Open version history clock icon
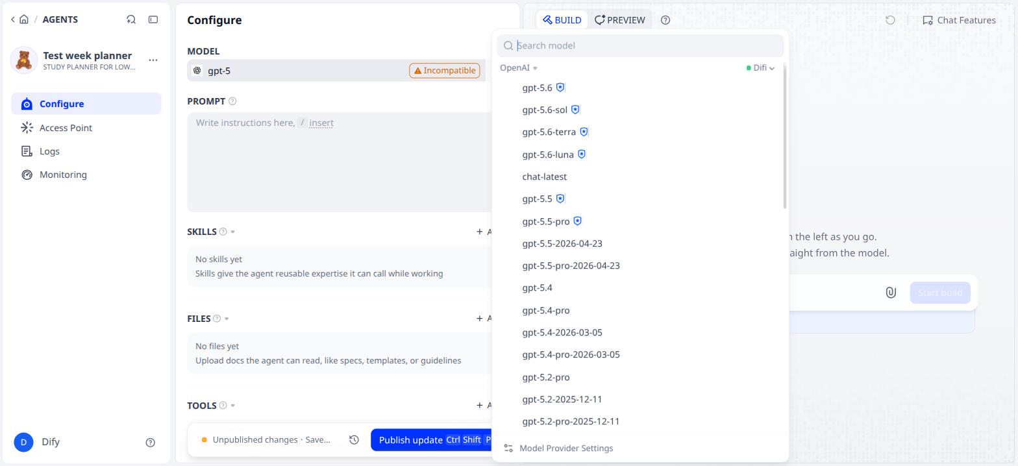The width and height of the screenshot is (1018, 466). tap(354, 440)
